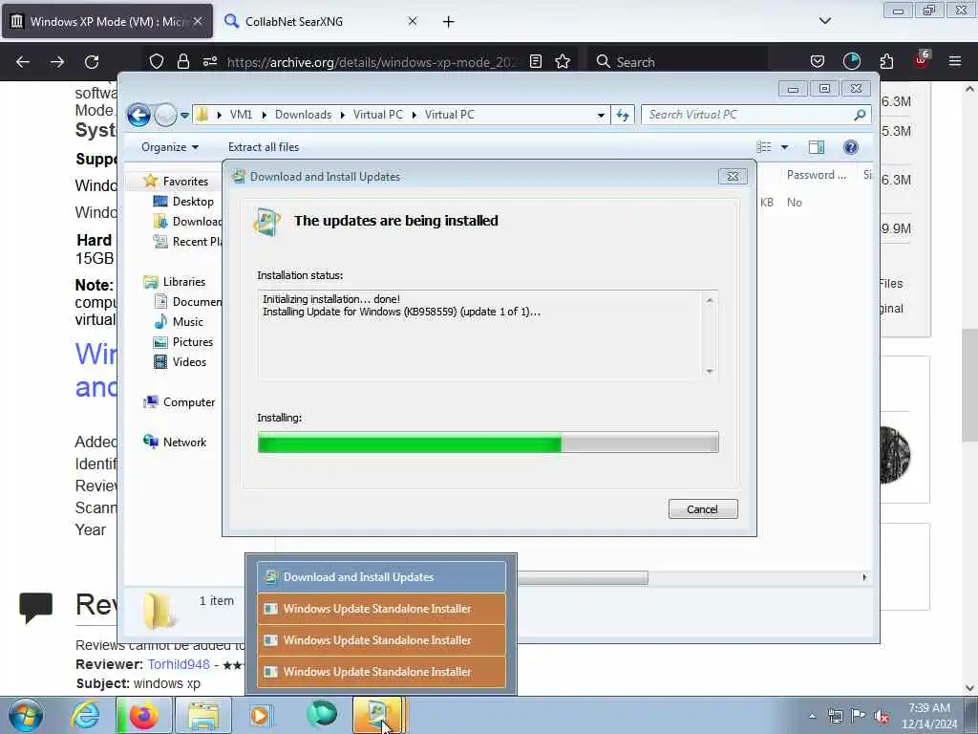The image size is (978, 734).
Task: Open the shield tracking protection icon
Action: click(x=157, y=61)
